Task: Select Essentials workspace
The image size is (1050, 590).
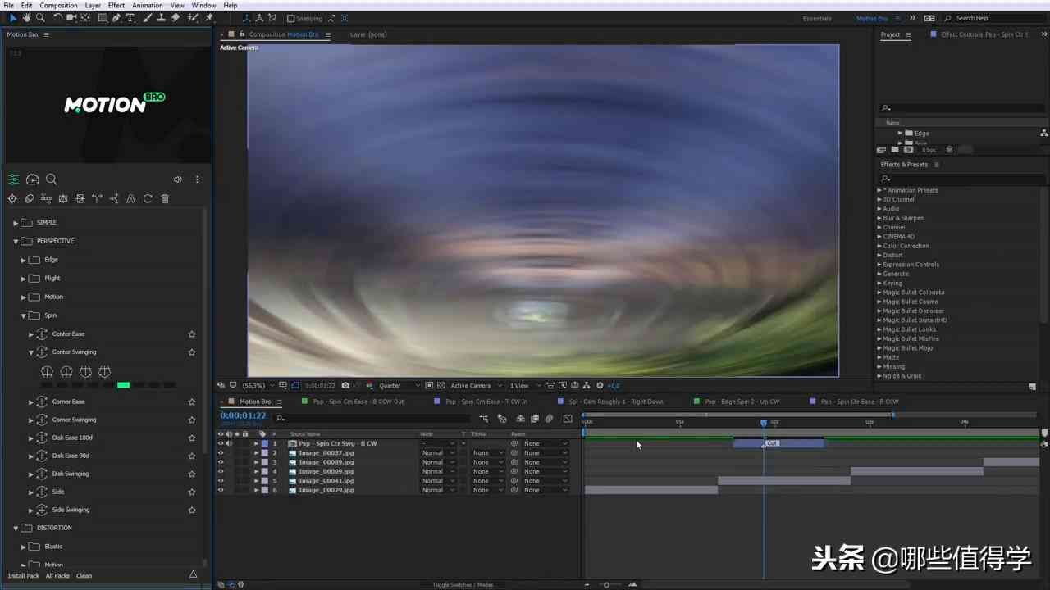Action: [817, 18]
